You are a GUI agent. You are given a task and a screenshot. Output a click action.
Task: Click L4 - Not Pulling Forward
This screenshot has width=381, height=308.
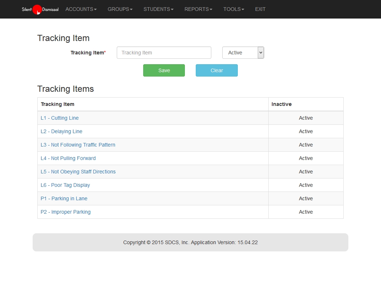tap(68, 158)
